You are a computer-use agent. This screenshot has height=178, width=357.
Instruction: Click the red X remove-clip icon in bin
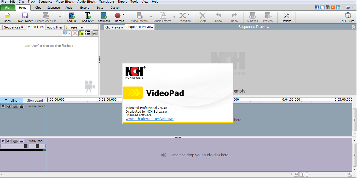coord(75,33)
